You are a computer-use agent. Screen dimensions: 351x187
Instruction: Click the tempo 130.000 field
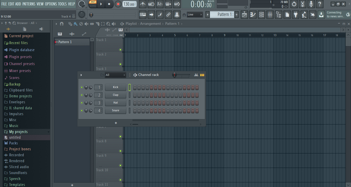(x=129, y=4)
